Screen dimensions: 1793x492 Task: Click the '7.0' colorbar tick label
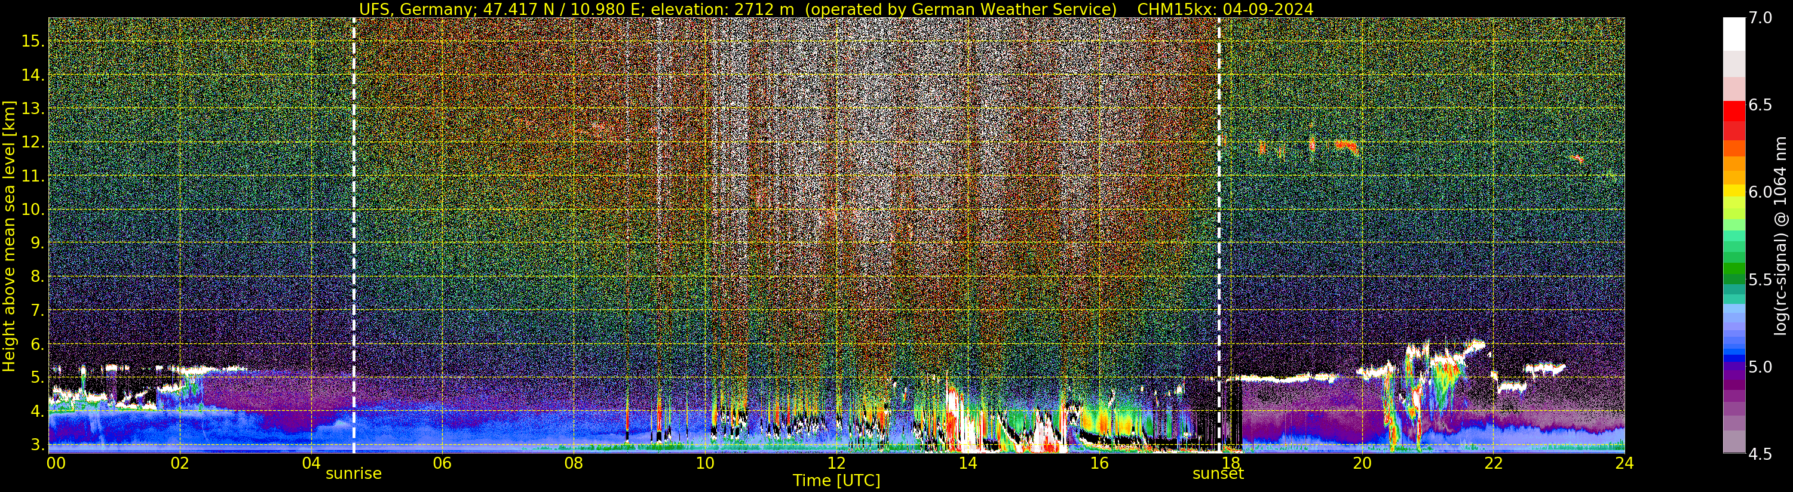pyautogui.click(x=1760, y=18)
